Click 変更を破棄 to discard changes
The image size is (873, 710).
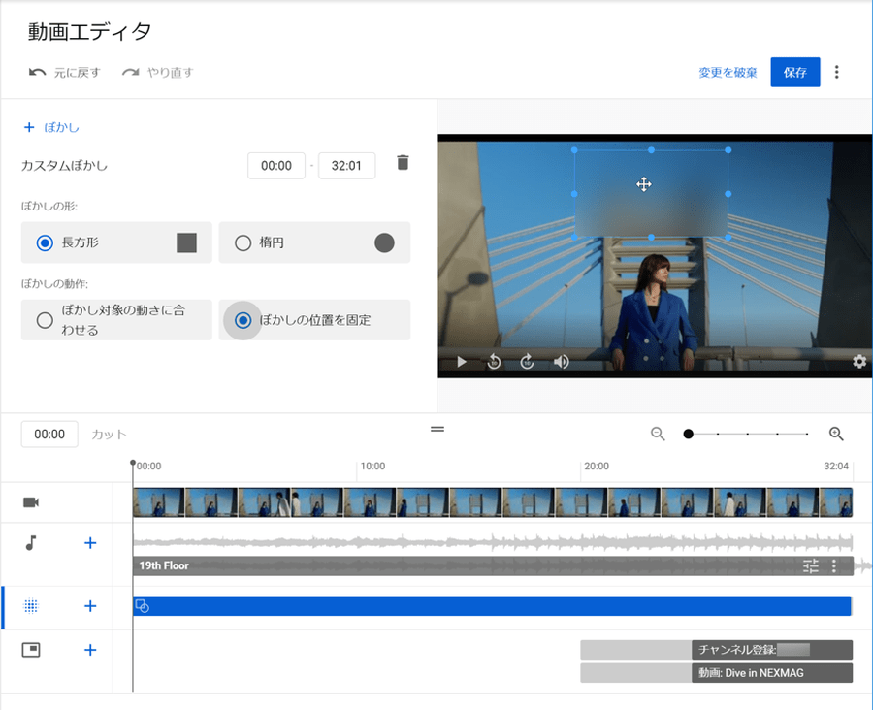[x=727, y=72]
